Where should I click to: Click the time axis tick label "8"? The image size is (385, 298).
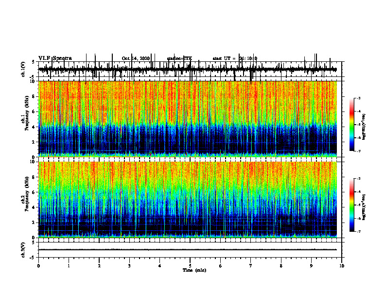281,266
